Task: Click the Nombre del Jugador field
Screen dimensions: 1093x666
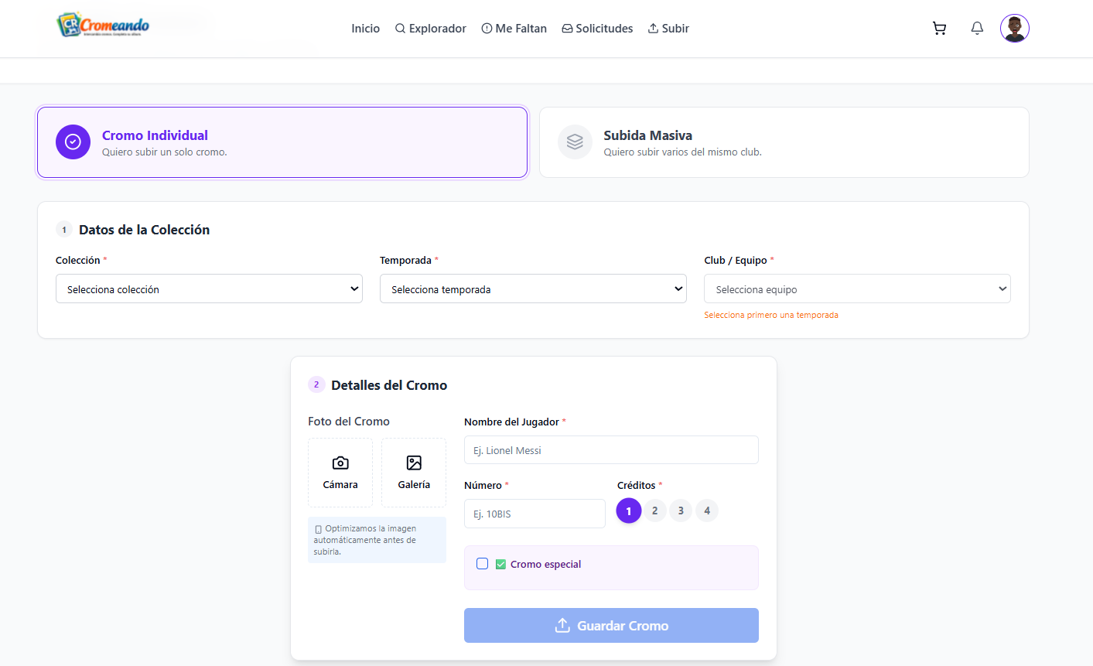Action: coord(611,450)
